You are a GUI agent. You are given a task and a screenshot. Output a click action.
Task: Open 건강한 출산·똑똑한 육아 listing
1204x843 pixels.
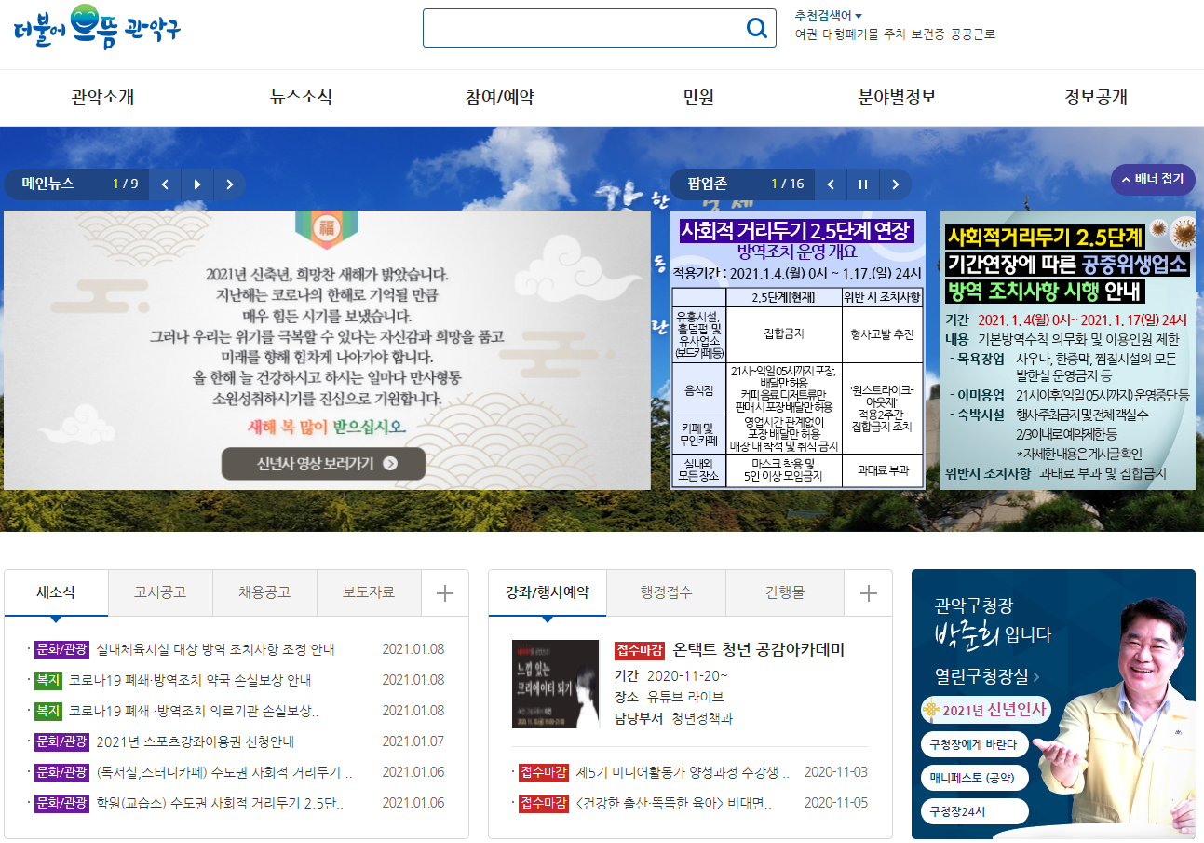(x=674, y=803)
